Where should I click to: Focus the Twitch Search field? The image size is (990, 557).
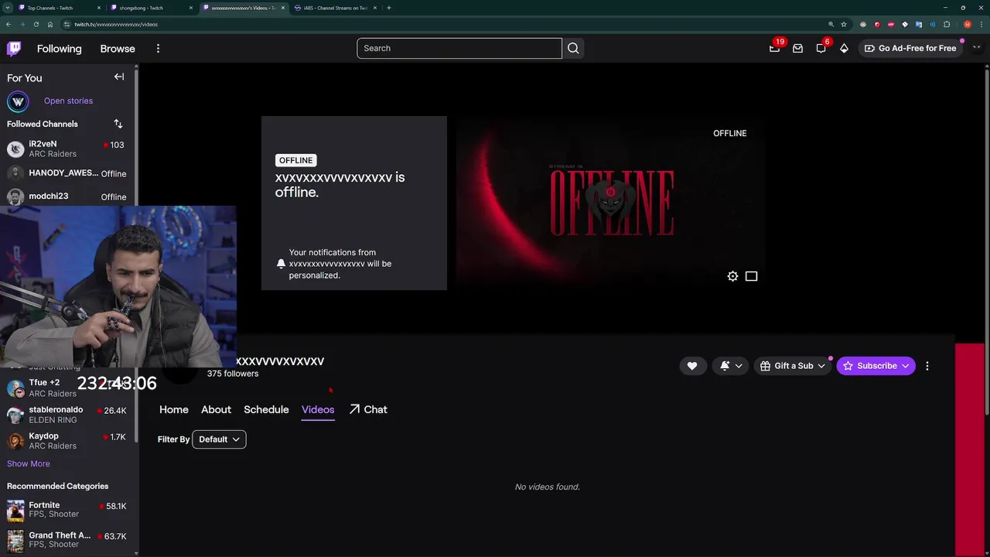pos(459,48)
